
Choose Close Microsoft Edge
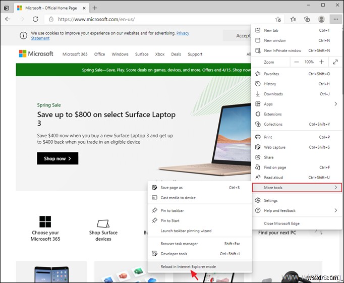(297, 223)
